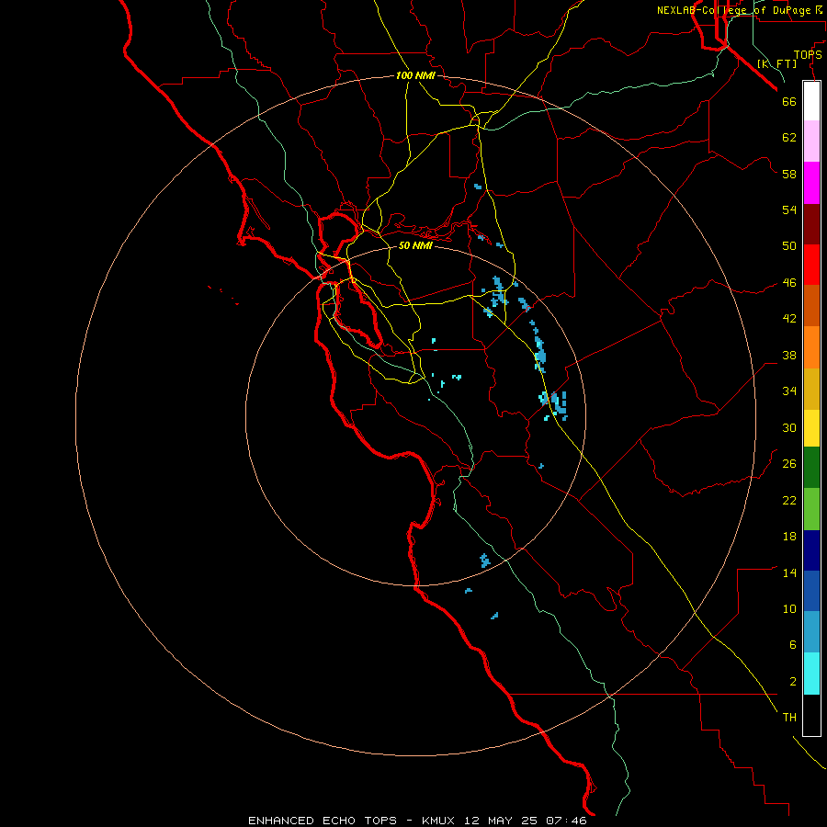Click the gold 38 kft legend swatch
Image resolution: width=827 pixels, height=827 pixels.
coord(811,390)
